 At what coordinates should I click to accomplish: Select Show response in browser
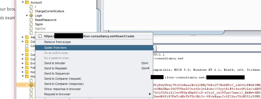point(94,89)
